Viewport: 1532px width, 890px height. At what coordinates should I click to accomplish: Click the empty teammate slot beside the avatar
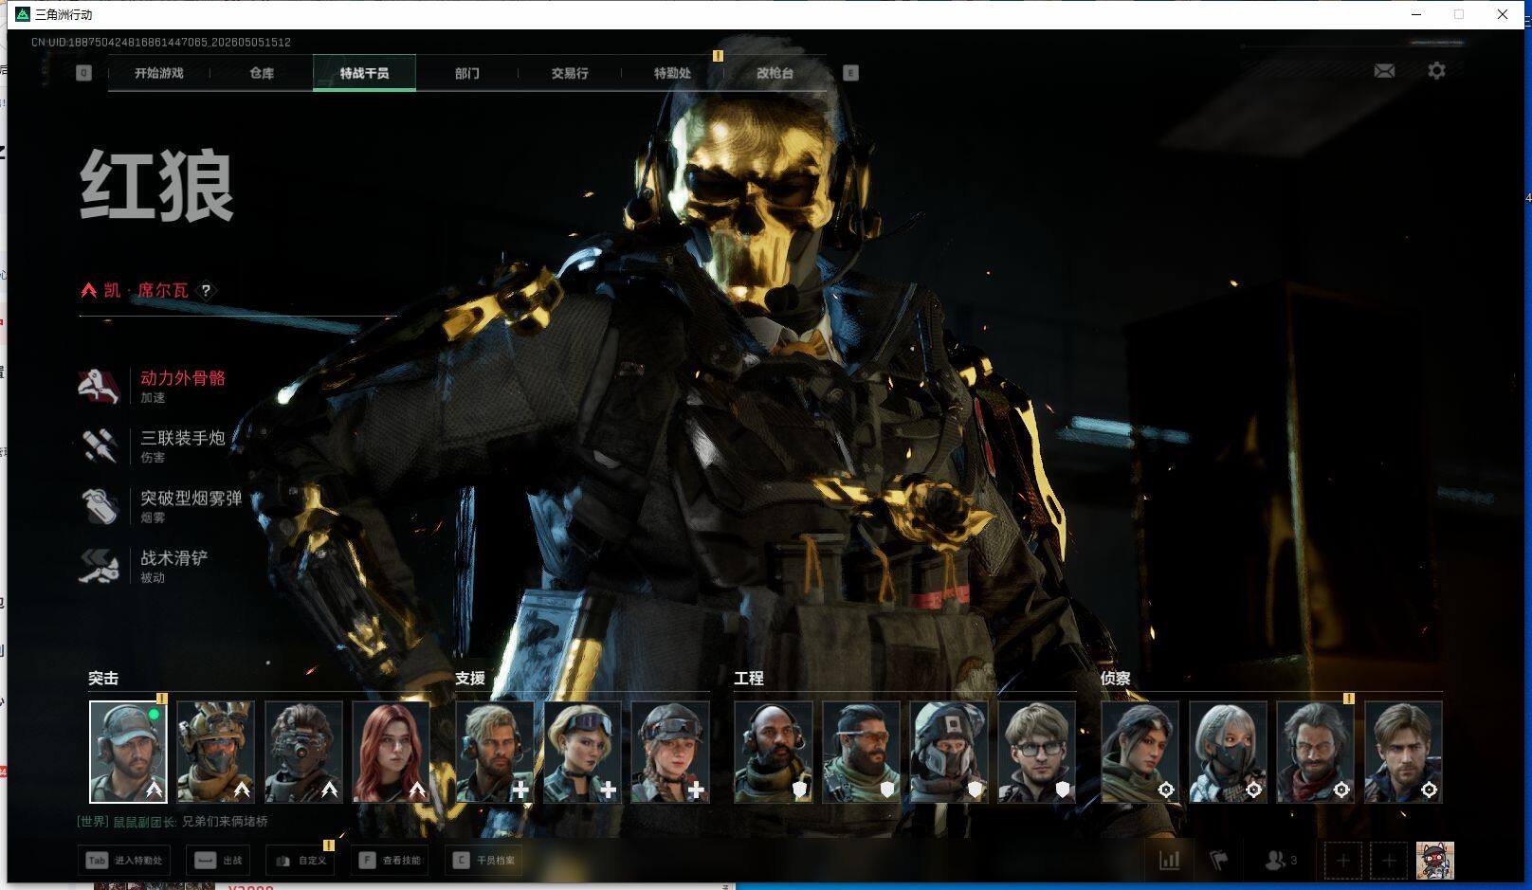tap(1389, 861)
